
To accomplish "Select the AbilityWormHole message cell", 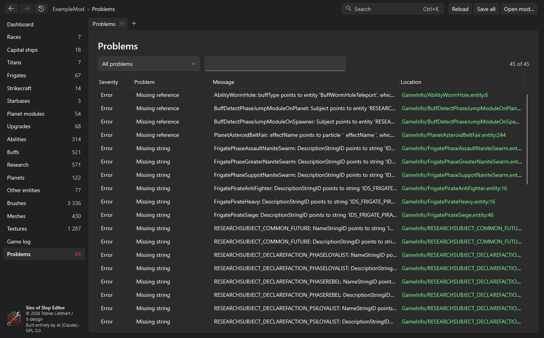I will point(305,95).
